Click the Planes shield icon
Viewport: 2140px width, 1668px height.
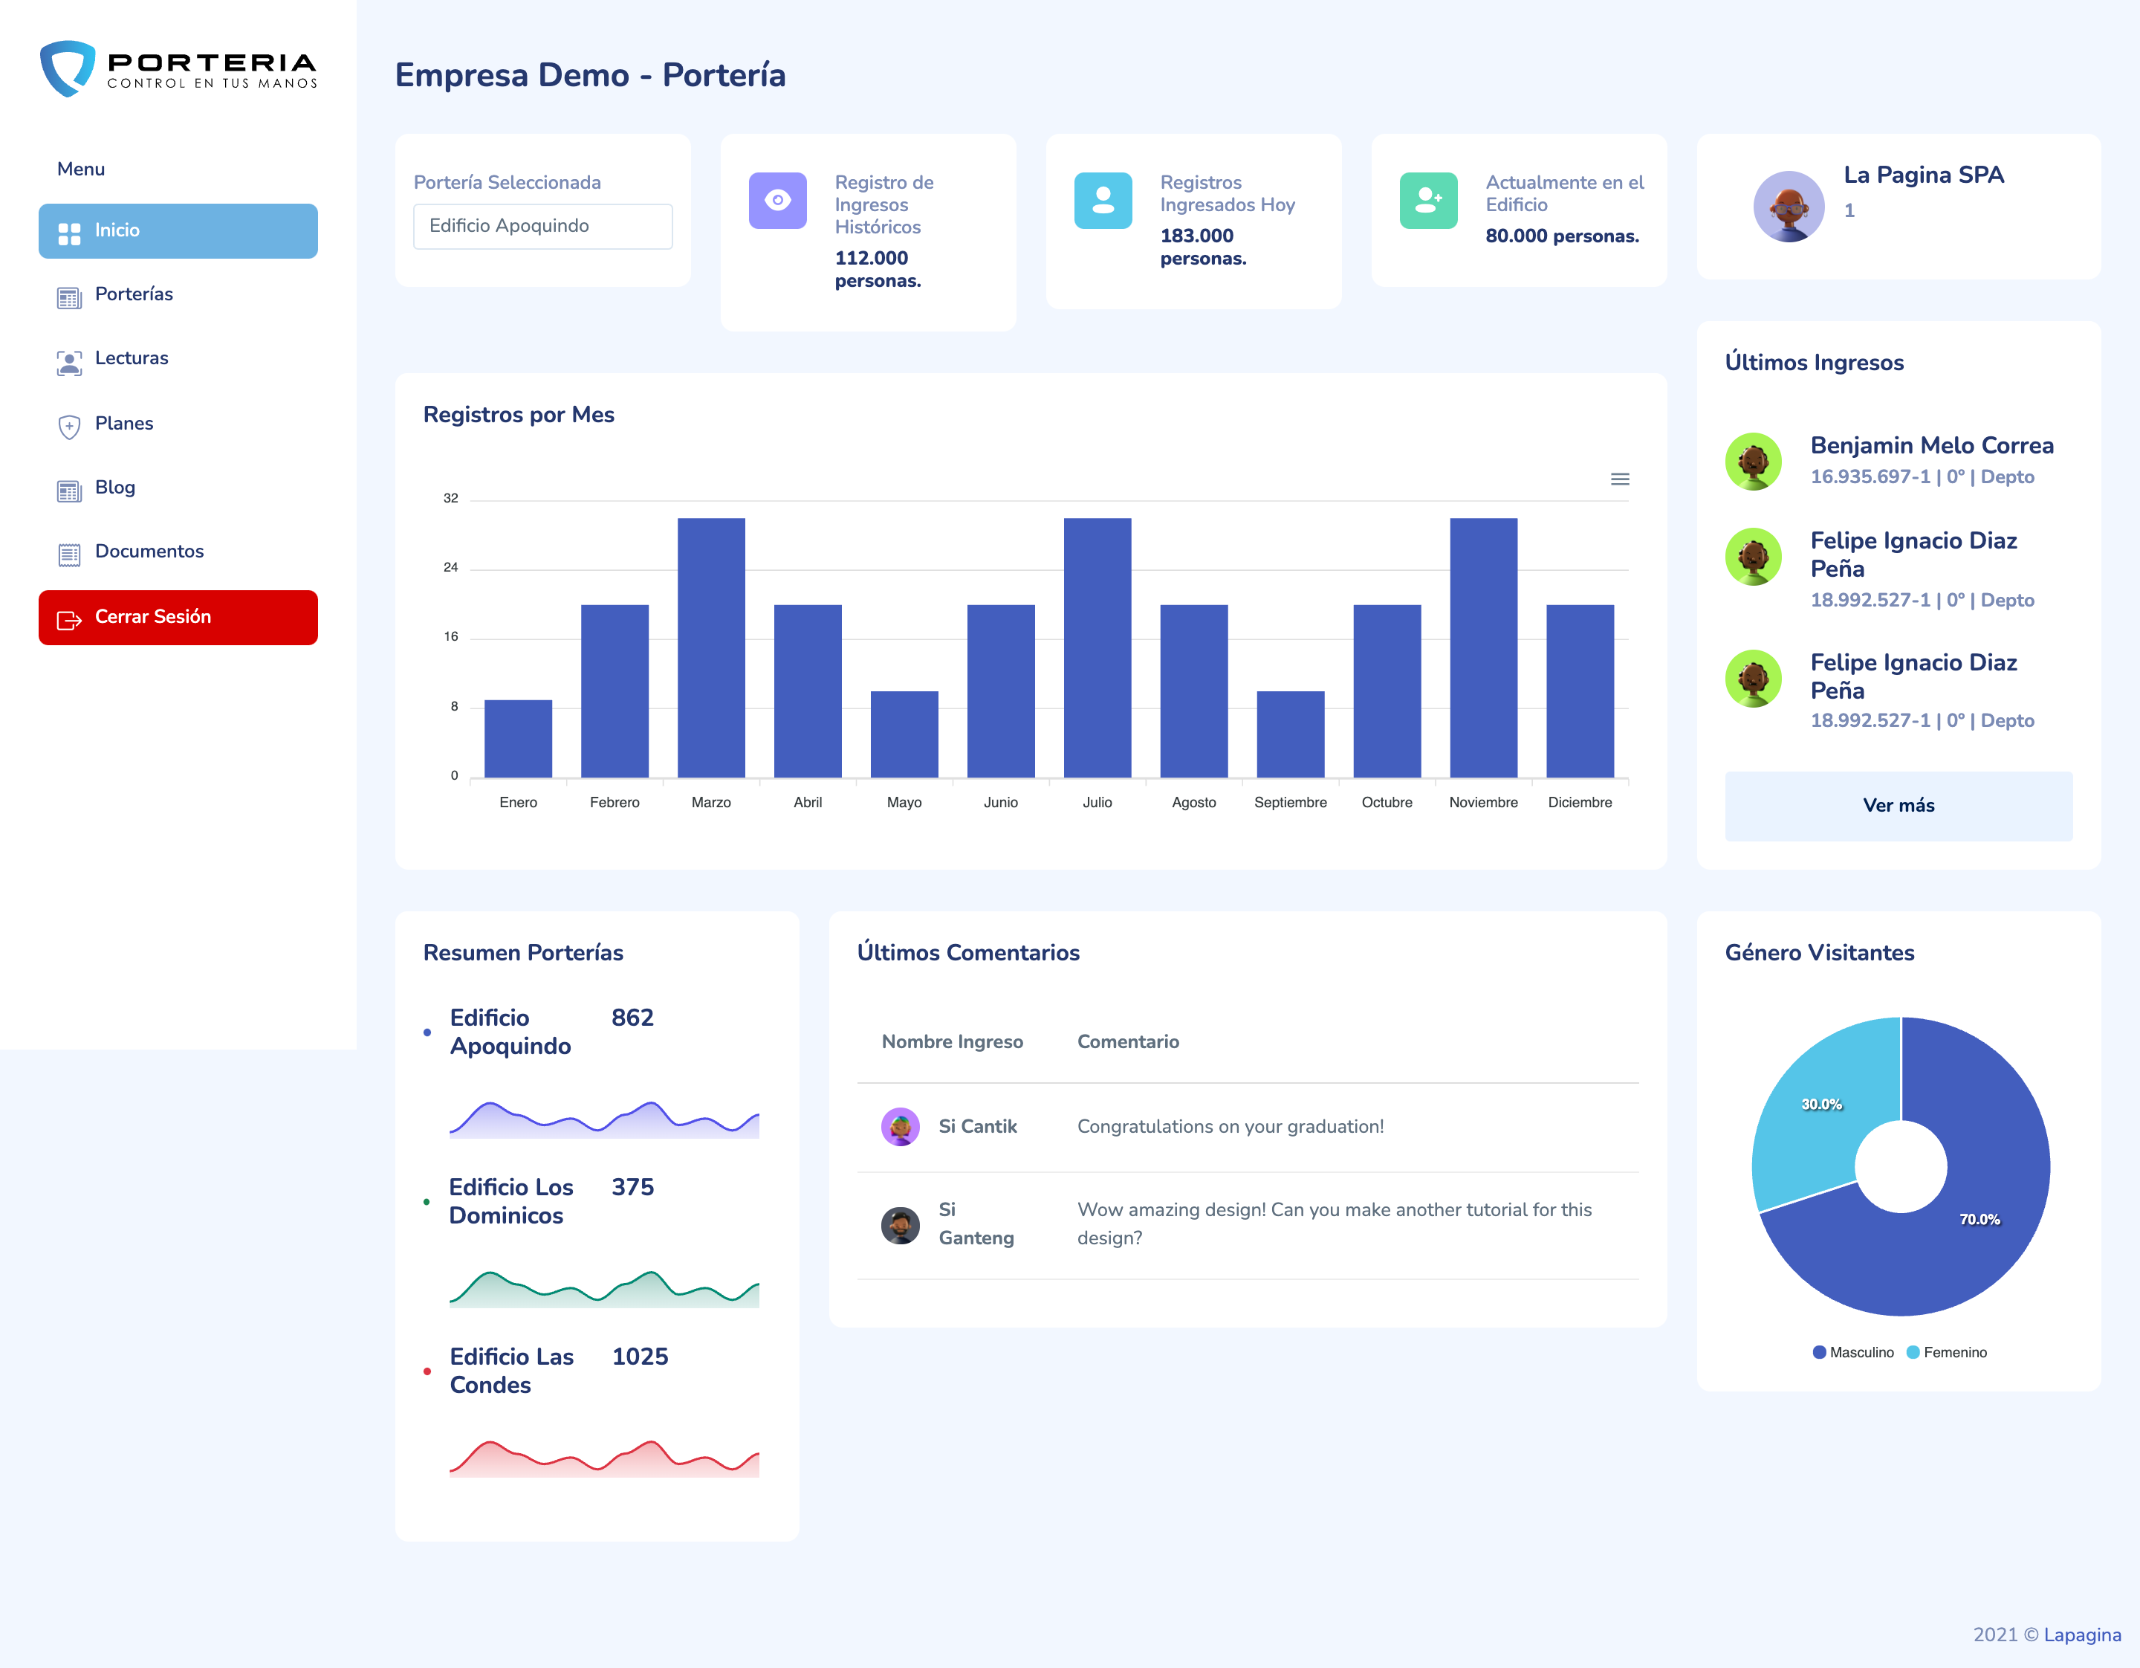68,427
